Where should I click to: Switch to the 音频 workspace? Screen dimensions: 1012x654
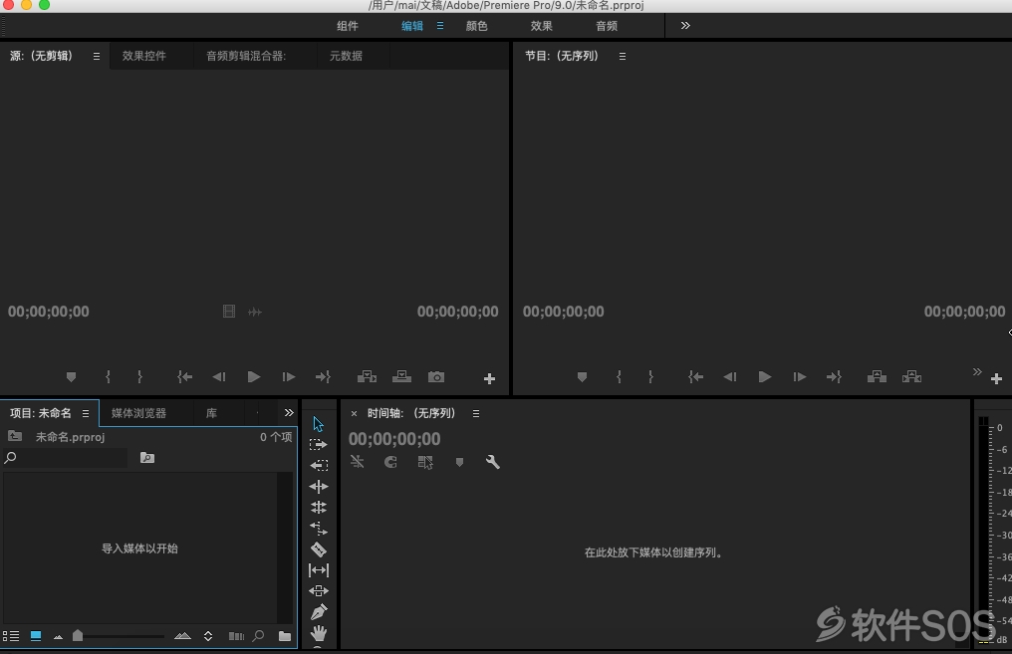(x=607, y=26)
